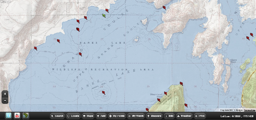Screen dimensions: 256x120
Task: Click the Locate button
Action: click(x=73, y=116)
